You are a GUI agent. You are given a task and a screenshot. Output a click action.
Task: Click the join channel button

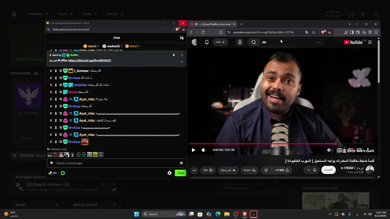[x=328, y=170]
